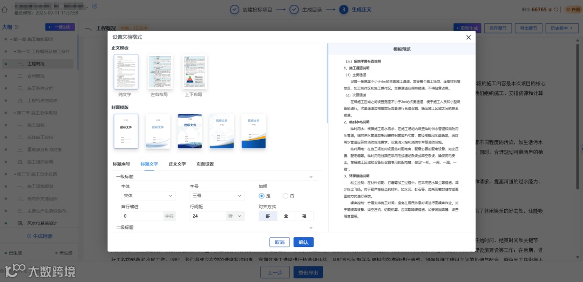Select the cover template with orange-blue stripe

click(254, 131)
